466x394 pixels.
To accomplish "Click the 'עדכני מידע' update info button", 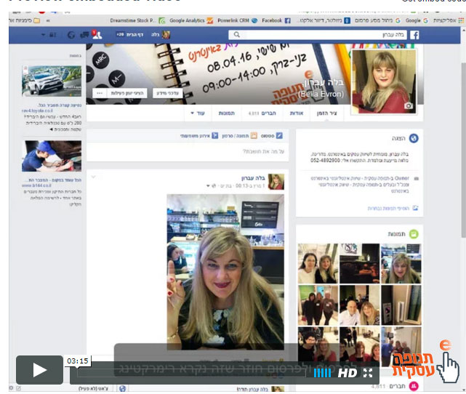I will click(168, 93).
